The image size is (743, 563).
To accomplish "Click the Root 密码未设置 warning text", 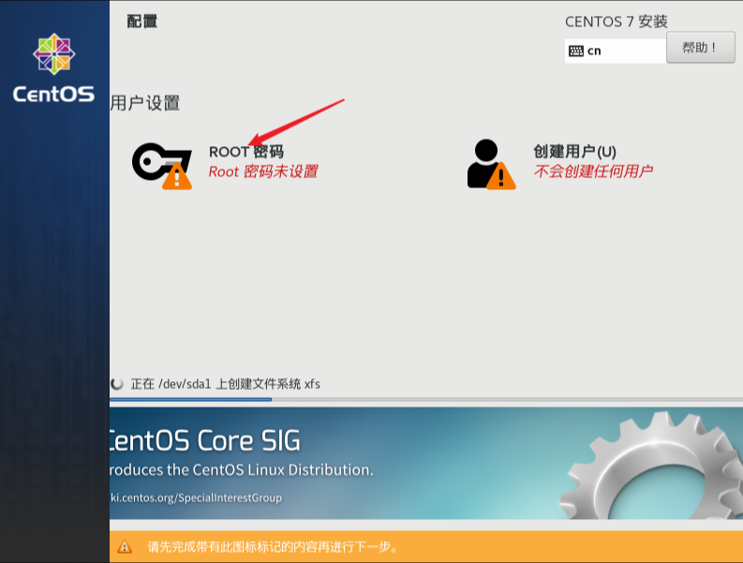I will (263, 171).
